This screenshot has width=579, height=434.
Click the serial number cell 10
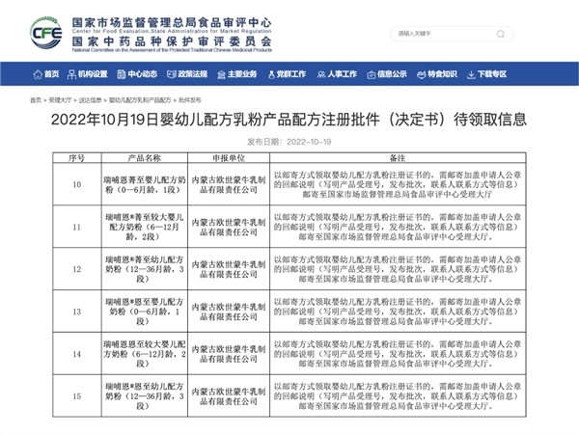[77, 184]
